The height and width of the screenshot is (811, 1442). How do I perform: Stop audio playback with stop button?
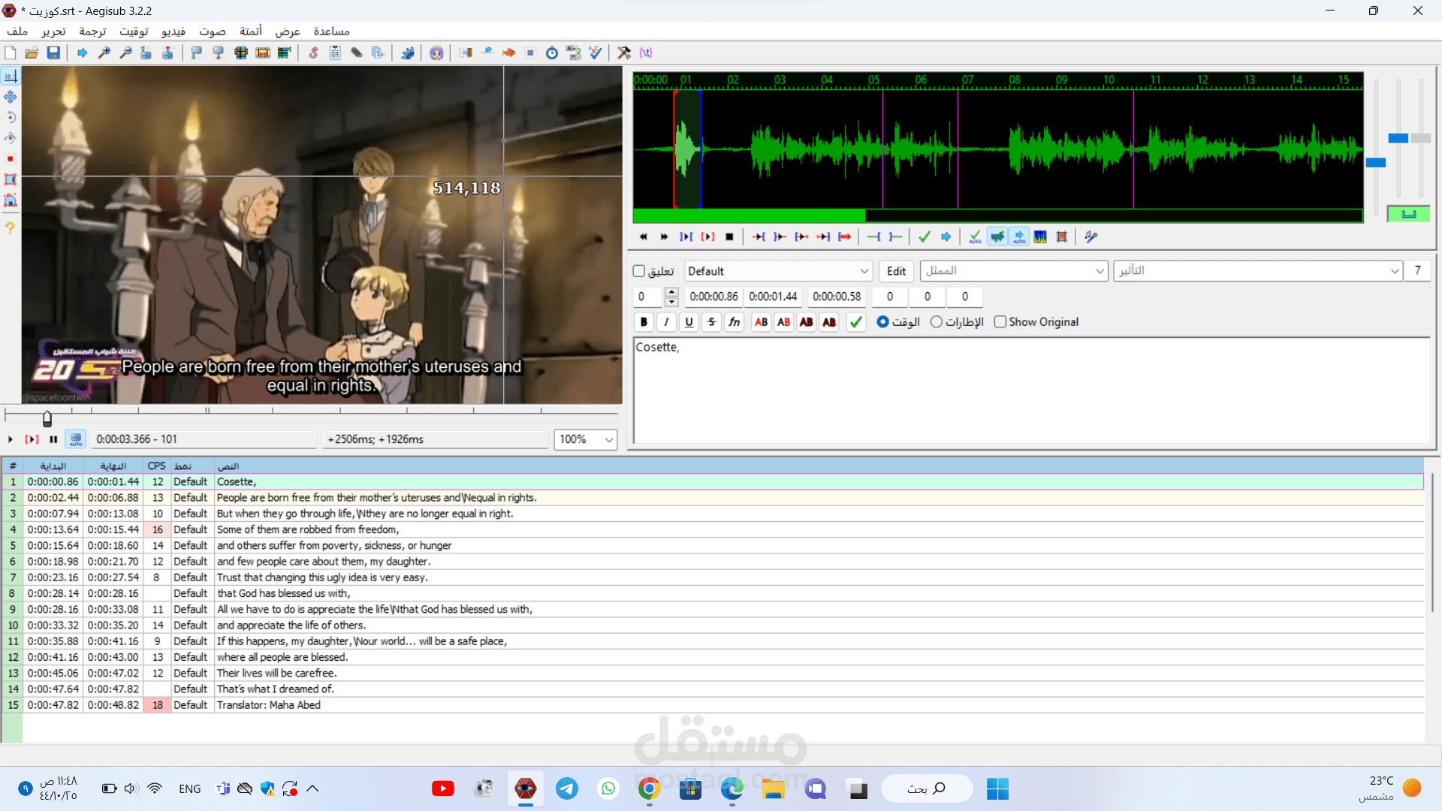[729, 237]
